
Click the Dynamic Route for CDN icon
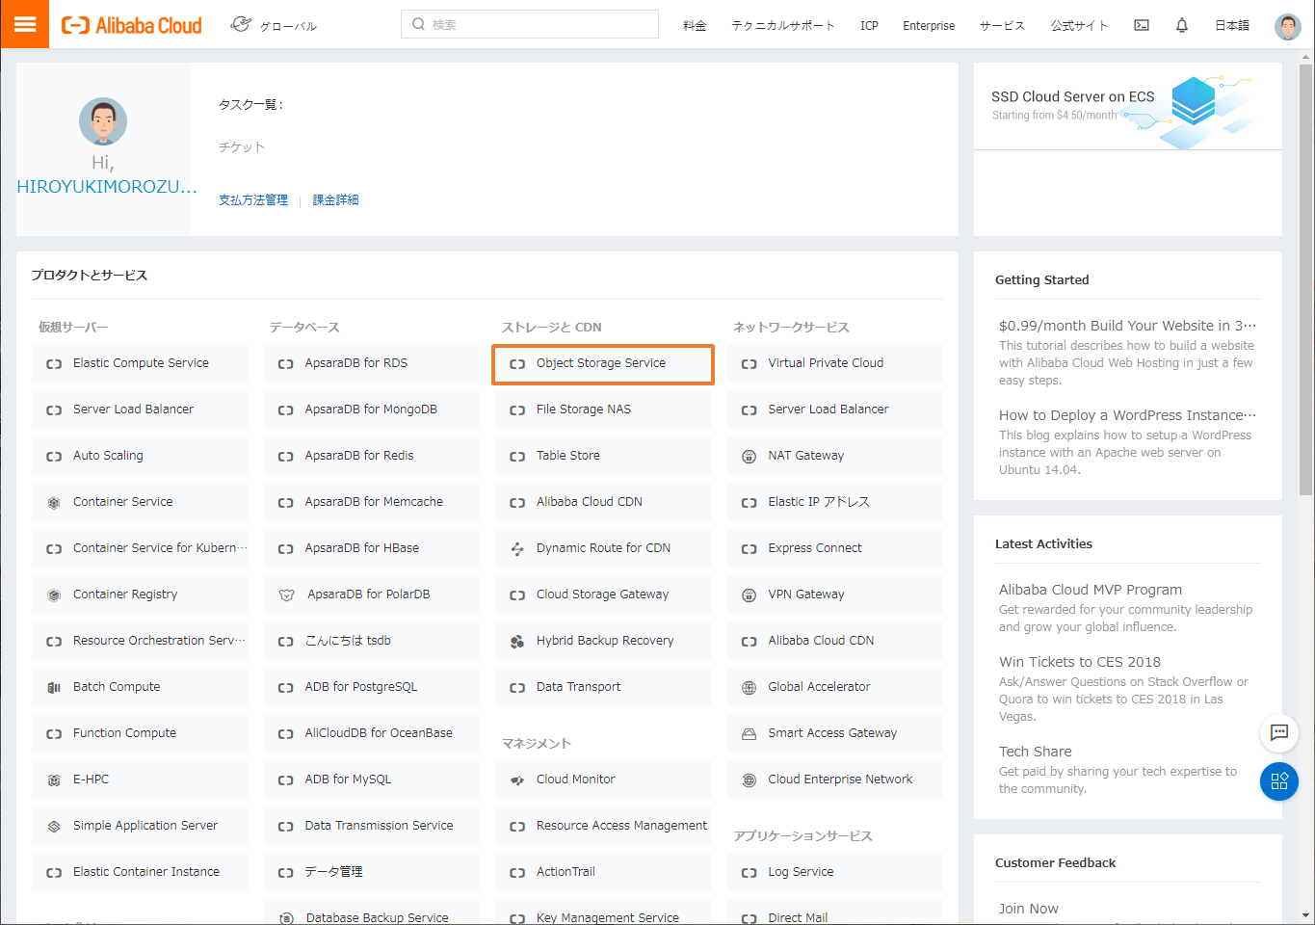(x=517, y=548)
